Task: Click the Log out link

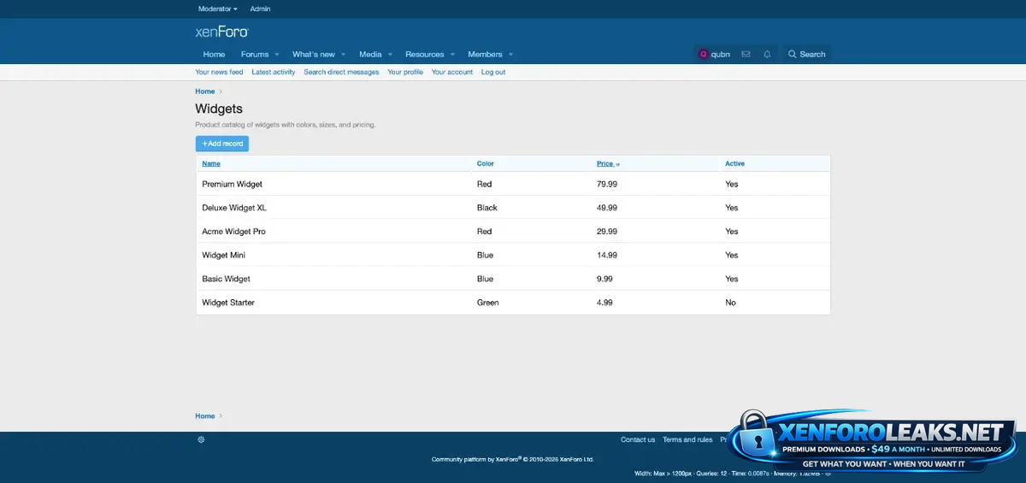Action: [x=493, y=72]
